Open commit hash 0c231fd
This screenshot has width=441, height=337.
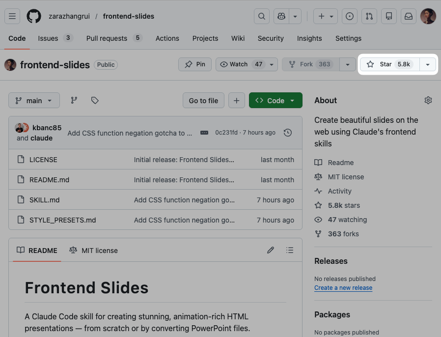pos(226,133)
